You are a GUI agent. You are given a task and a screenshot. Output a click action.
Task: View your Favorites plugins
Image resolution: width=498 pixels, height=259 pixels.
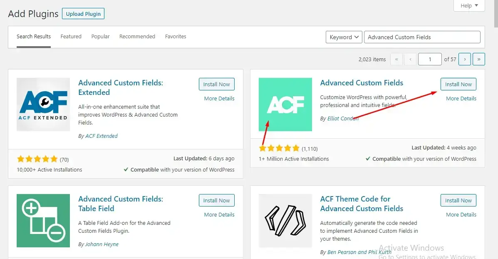click(x=175, y=36)
